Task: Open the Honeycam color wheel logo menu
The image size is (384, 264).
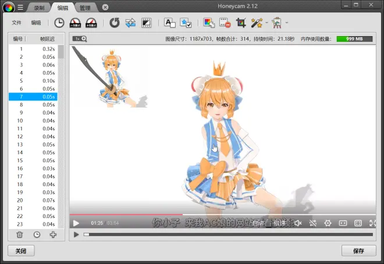Action: 9,8
